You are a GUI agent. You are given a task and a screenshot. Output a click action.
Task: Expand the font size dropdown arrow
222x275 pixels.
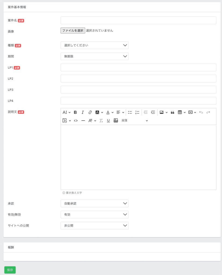click(70, 113)
